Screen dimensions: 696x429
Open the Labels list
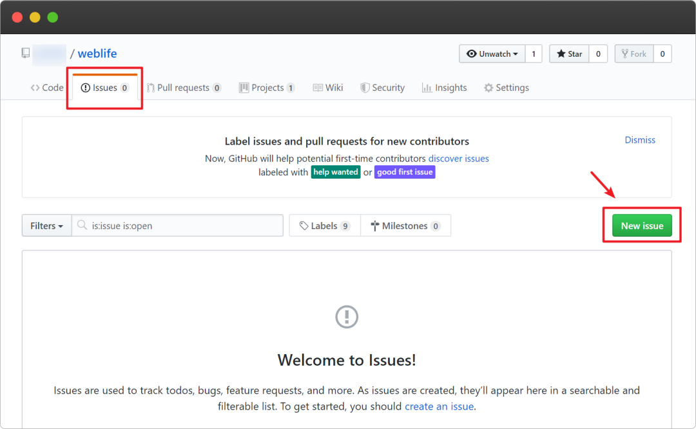325,225
